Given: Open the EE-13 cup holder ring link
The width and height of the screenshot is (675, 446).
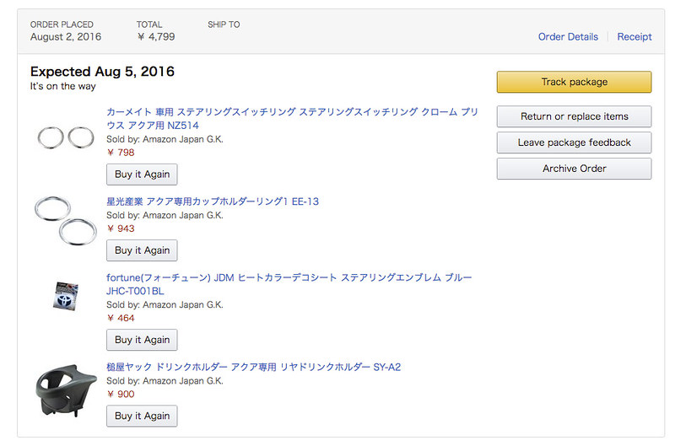Looking at the screenshot, I should [213, 202].
